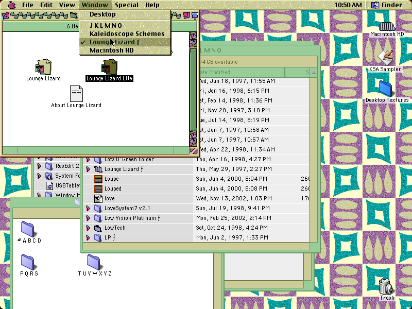Click the resize grip of Lounge Lizard window
This screenshot has height=309, width=412.
pos(194,150)
